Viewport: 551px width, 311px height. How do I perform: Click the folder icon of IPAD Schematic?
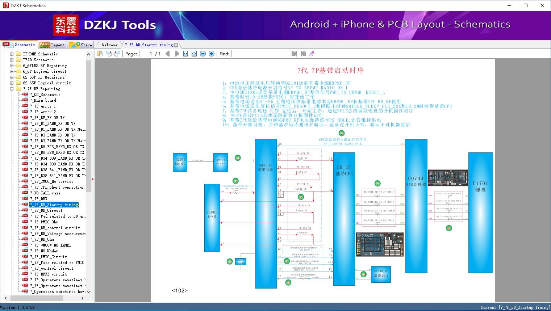(18, 60)
